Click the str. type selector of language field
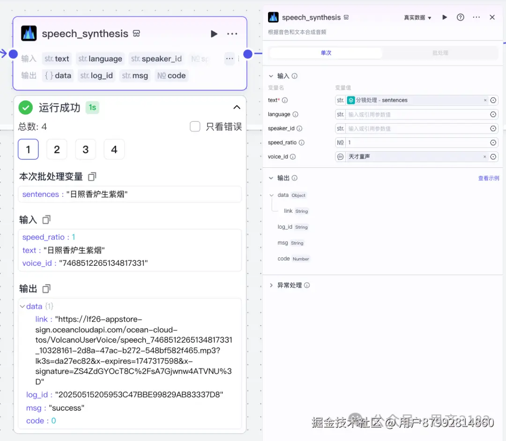The height and width of the screenshot is (441, 506). [341, 114]
